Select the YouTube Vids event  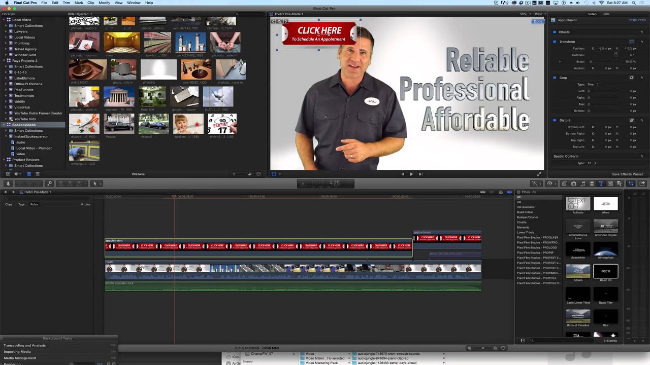coord(25,119)
